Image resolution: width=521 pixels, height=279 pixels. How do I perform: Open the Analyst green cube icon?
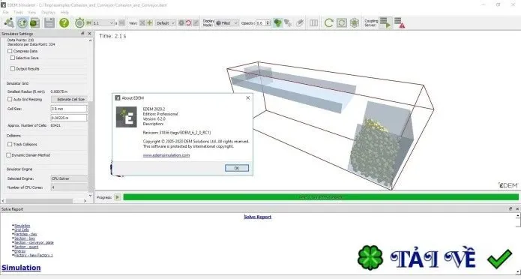(x=34, y=22)
